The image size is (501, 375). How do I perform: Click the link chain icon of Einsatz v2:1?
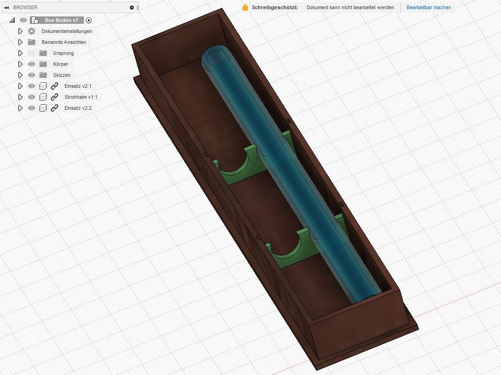point(55,86)
